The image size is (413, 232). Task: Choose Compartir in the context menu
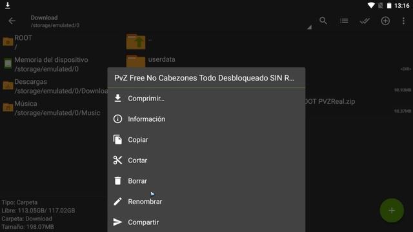pos(206,222)
